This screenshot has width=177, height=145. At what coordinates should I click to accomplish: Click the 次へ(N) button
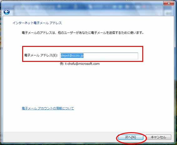[131, 137]
